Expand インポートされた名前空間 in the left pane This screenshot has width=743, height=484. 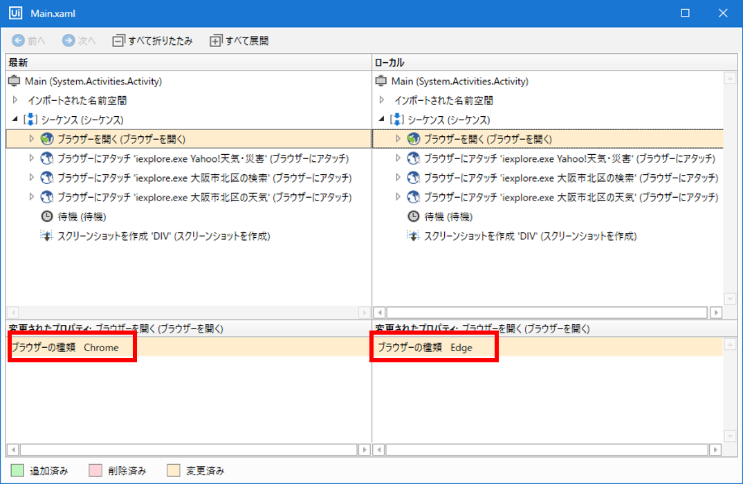tap(15, 100)
